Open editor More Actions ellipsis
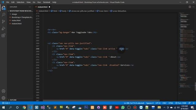The height and width of the screenshot is (110, 196). [194, 7]
